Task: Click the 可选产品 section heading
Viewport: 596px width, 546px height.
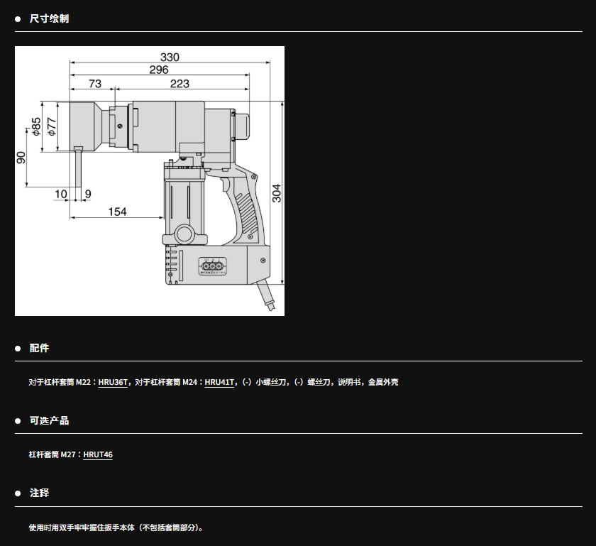Action: (x=49, y=421)
